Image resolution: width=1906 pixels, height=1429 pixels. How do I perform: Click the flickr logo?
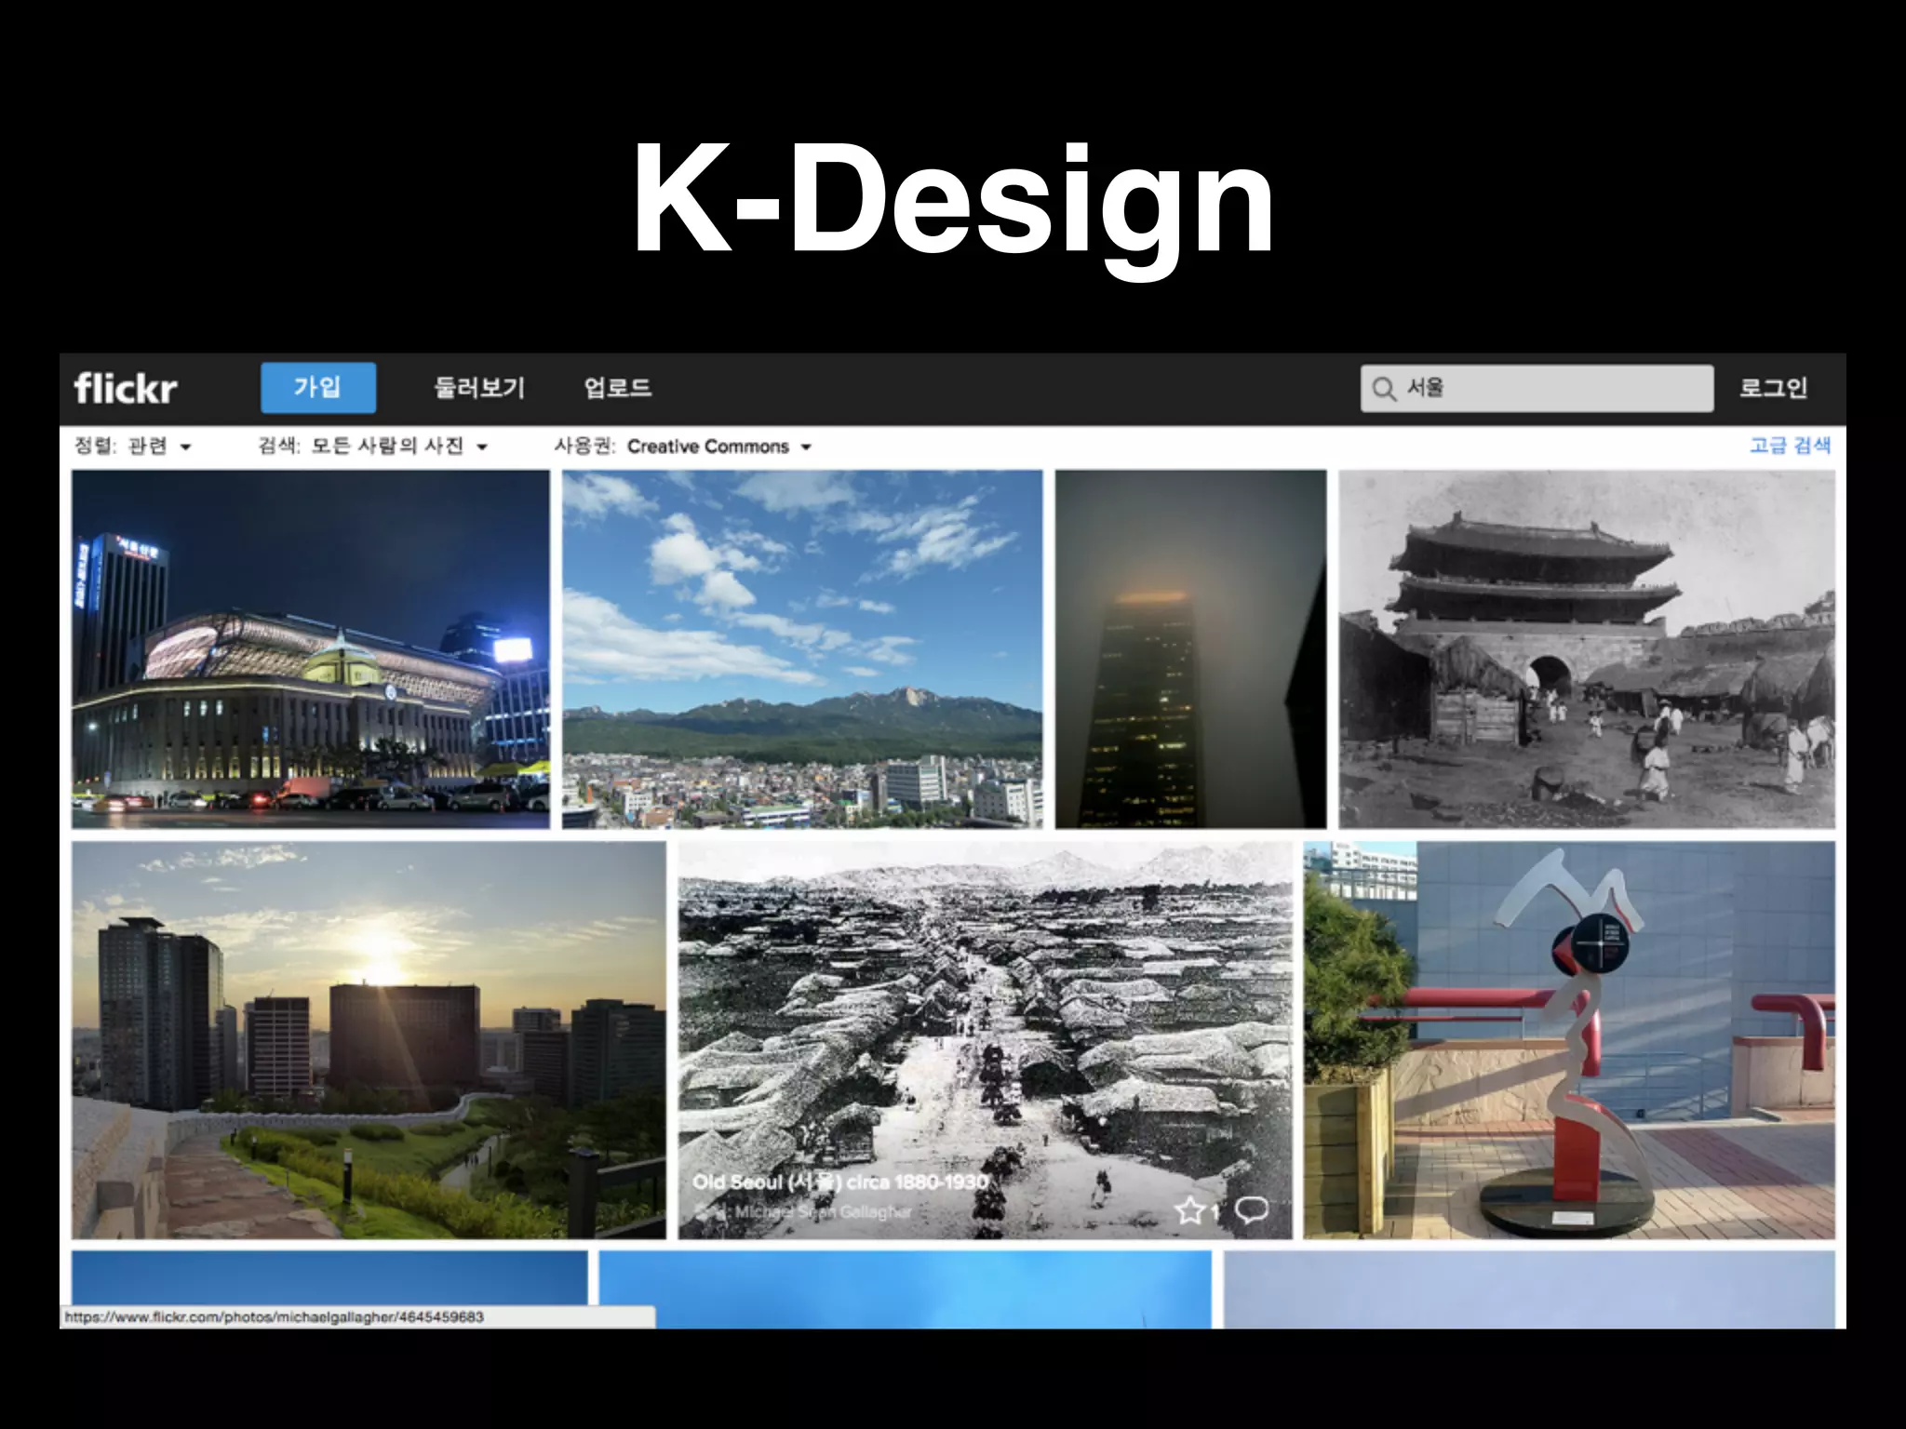click(x=125, y=388)
